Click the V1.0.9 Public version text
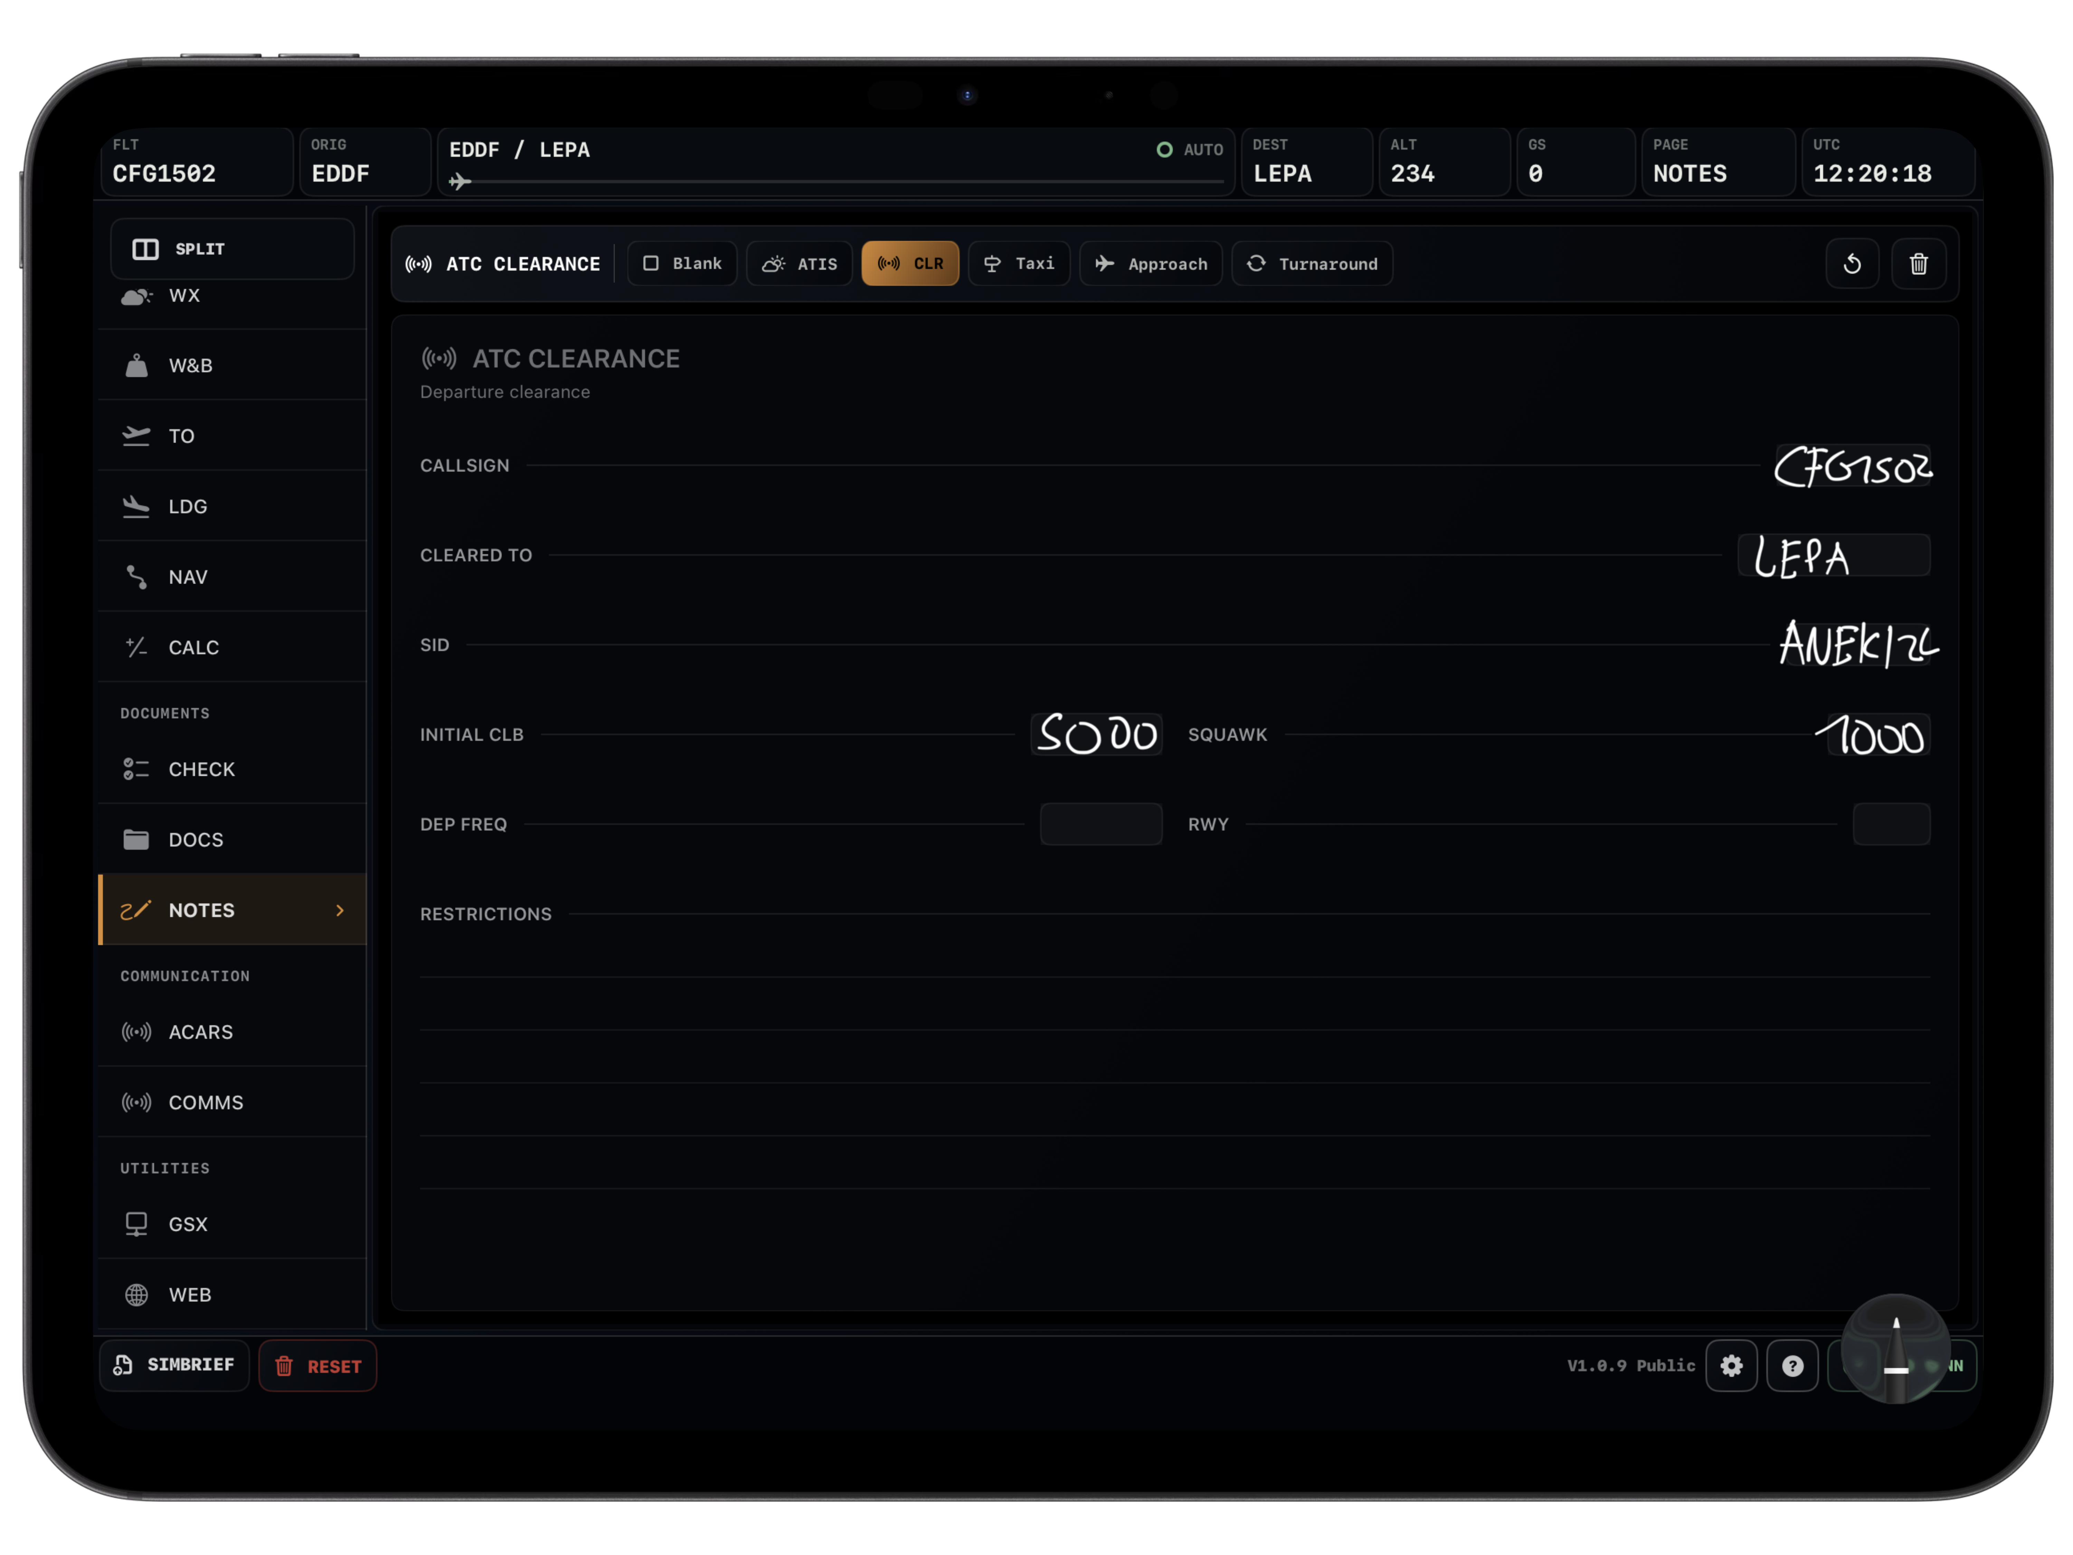2073x1555 pixels. click(1631, 1366)
